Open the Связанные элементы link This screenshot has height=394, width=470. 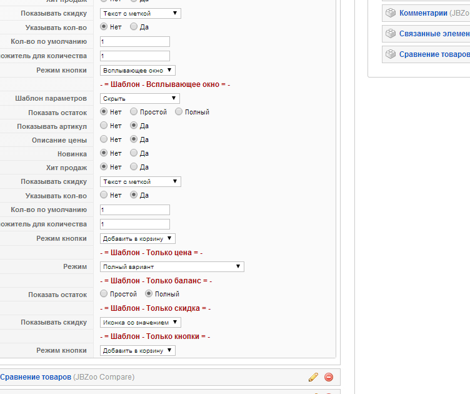(x=434, y=33)
